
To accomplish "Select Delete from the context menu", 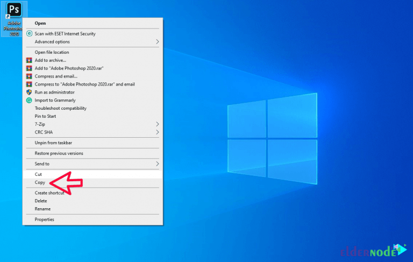I will tap(92, 201).
